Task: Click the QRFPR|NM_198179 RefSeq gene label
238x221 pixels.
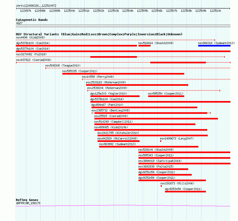Action: (x=28, y=203)
